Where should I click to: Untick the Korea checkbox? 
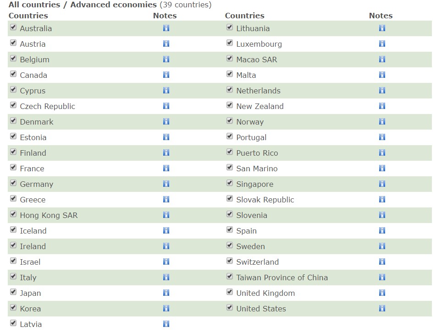[x=13, y=308]
